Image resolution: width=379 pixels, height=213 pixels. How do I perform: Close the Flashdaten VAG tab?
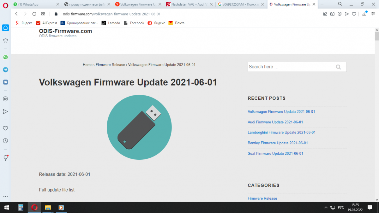(211, 4)
